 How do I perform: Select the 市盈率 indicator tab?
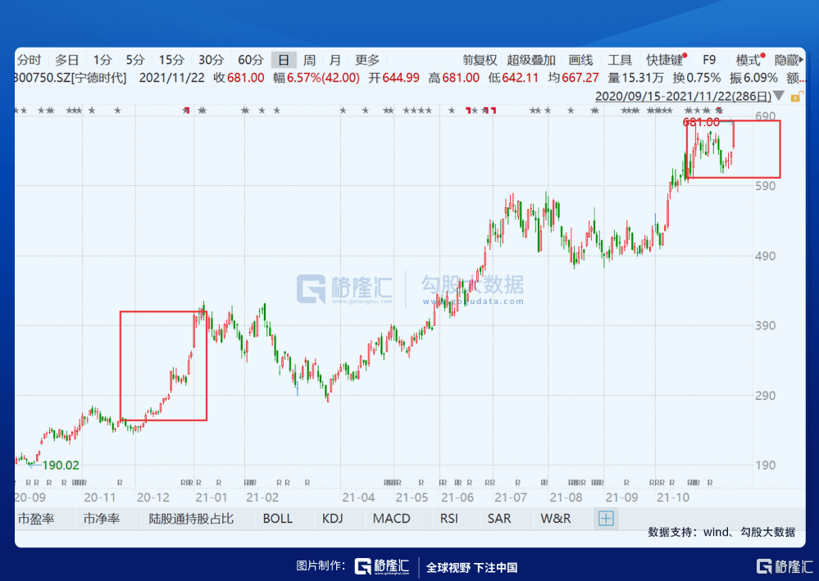tap(35, 519)
